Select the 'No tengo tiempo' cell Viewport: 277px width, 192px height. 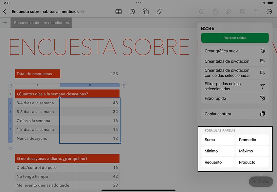click(x=45, y=176)
